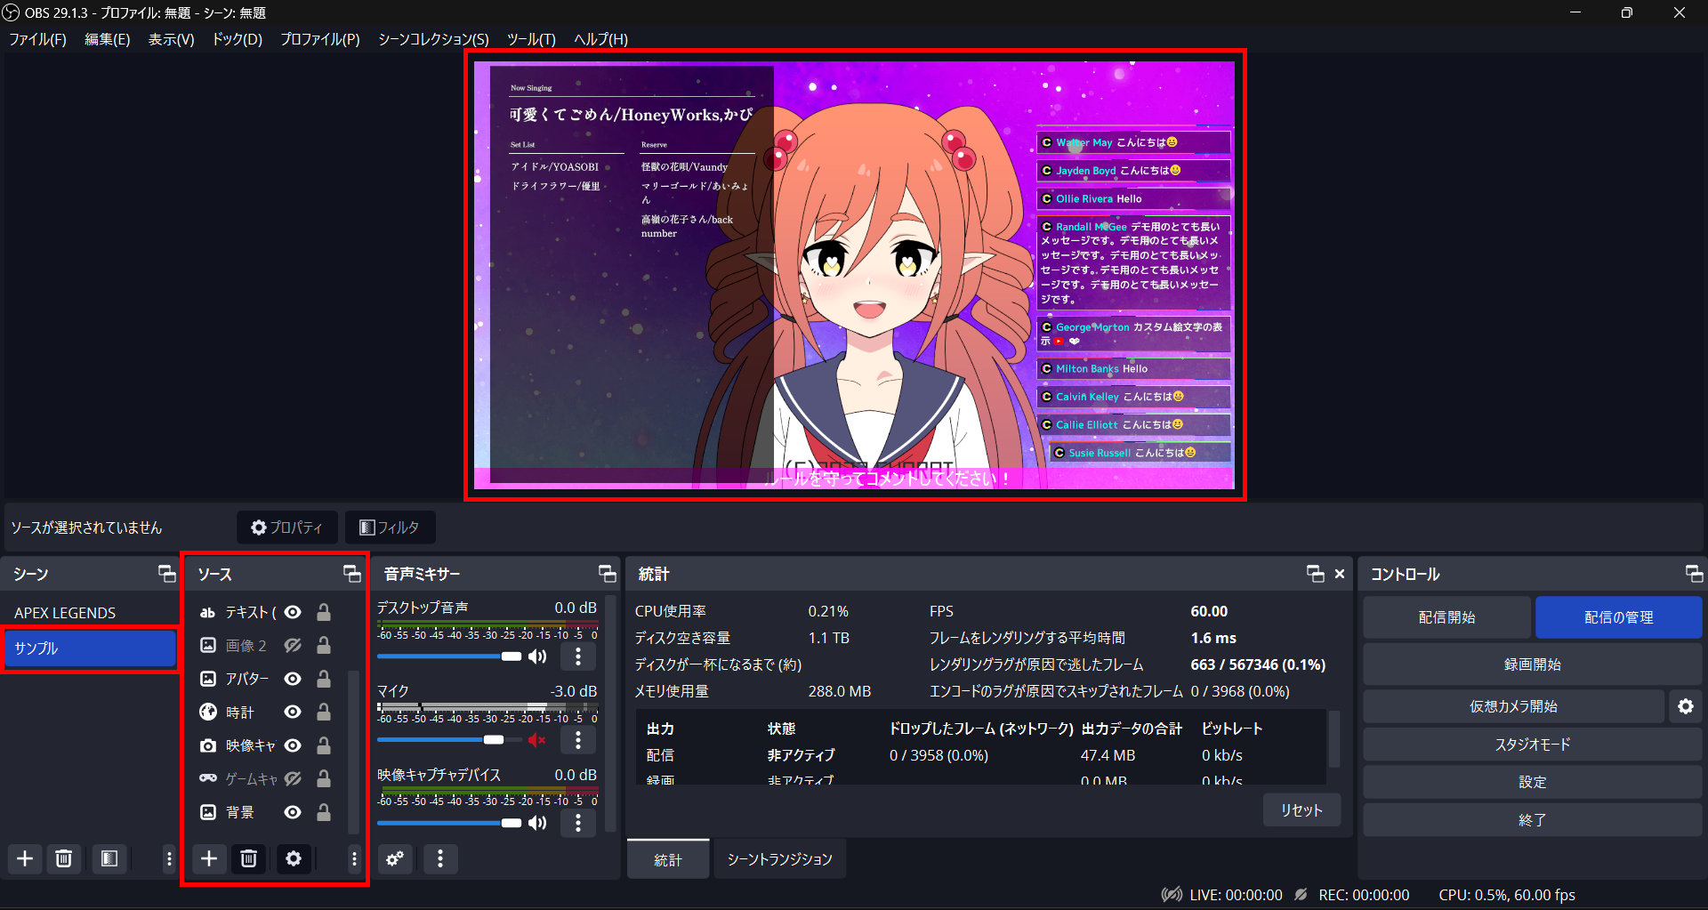Click the スタジオモード button
The width and height of the screenshot is (1708, 910).
(x=1532, y=745)
